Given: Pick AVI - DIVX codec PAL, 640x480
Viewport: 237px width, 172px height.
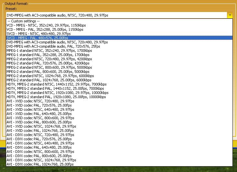Looking at the screenshot, I should coord(119,147).
